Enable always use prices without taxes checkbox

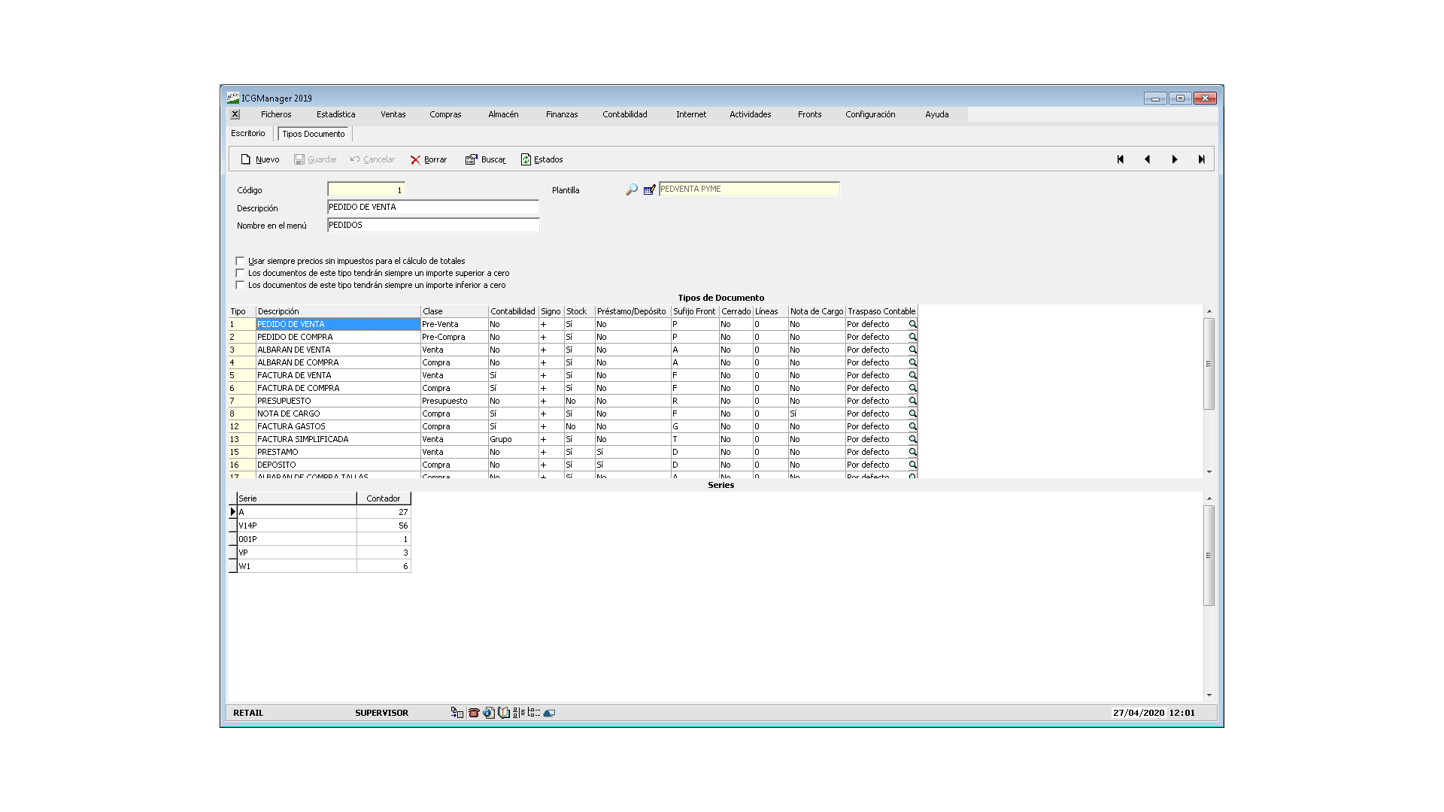[x=240, y=261]
